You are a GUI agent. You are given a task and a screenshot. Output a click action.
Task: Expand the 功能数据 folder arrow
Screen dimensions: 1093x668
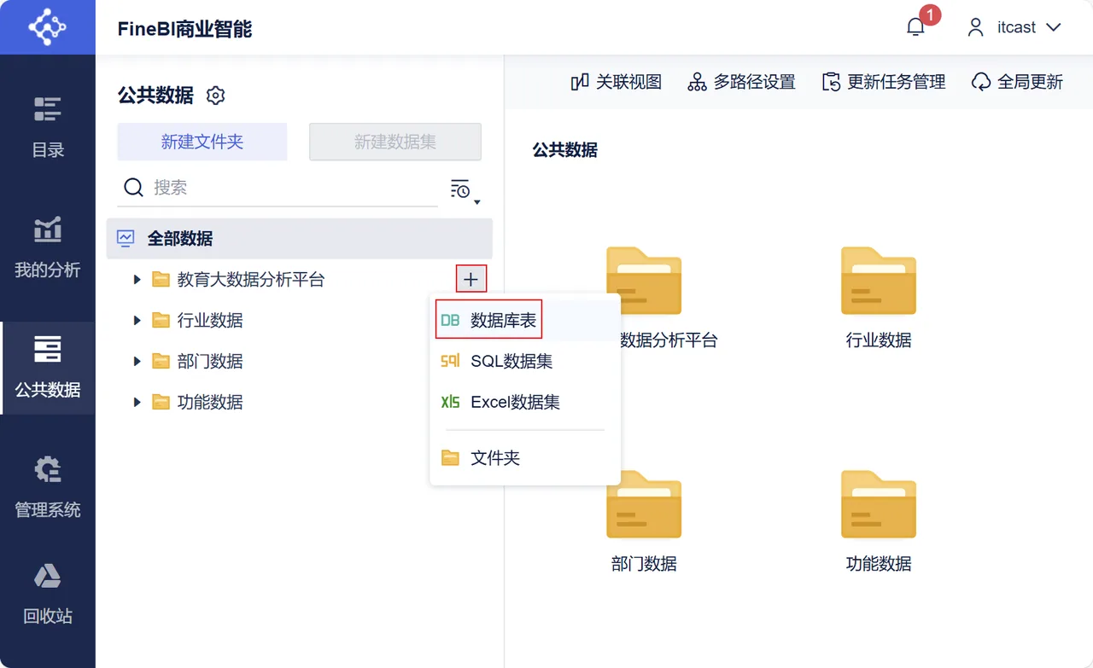coord(137,402)
